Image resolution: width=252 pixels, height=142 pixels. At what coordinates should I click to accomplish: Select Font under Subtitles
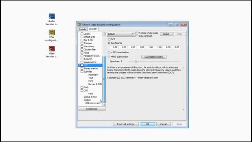click(91, 81)
